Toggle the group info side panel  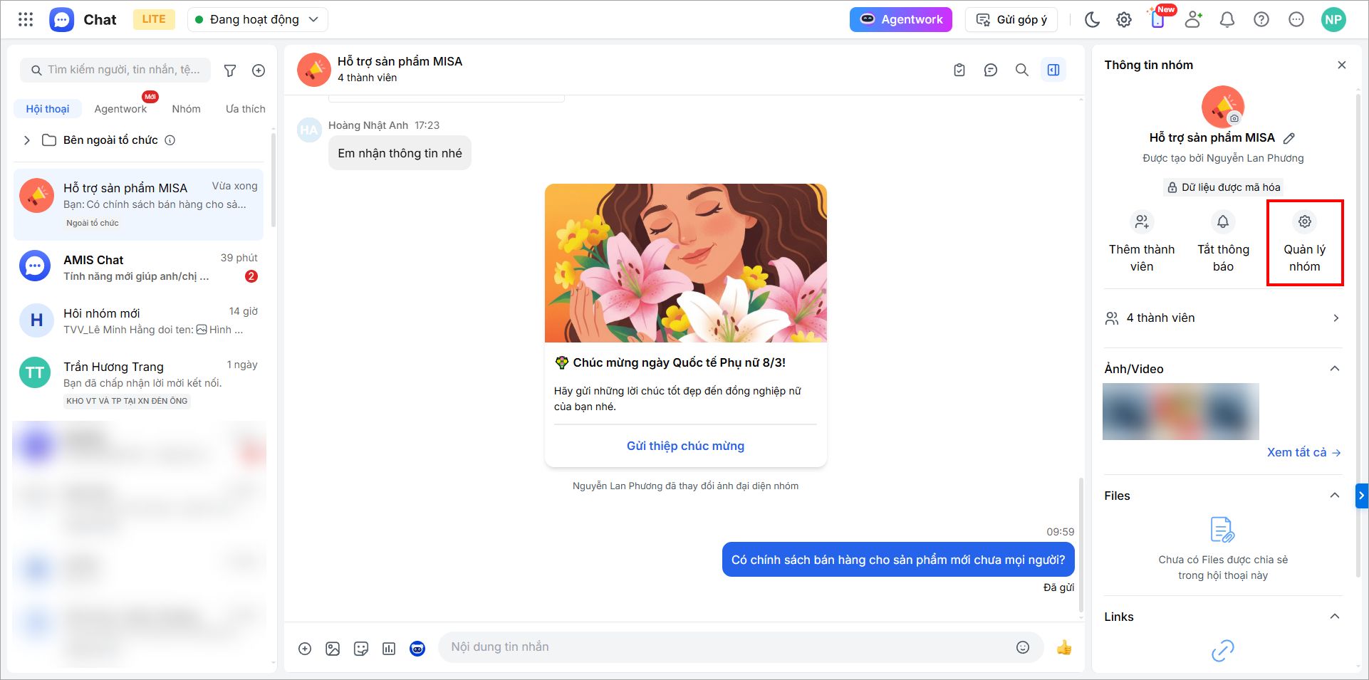click(1053, 70)
